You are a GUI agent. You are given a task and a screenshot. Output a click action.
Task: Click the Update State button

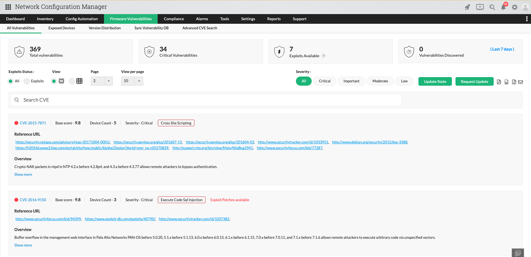click(435, 81)
